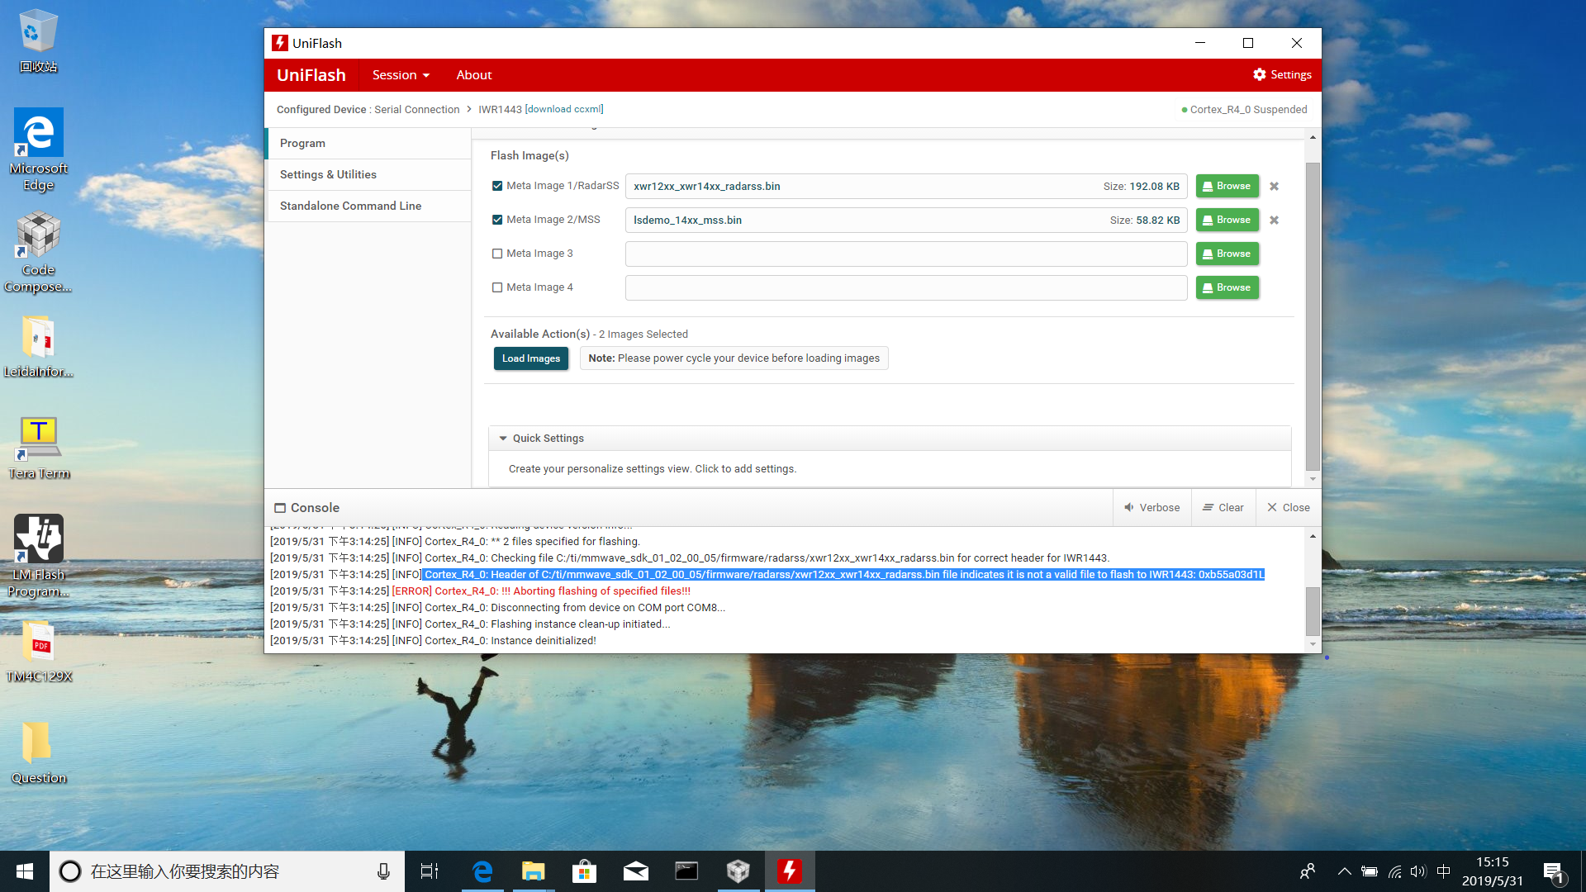
Task: Open Code Composer desktop shortcut
Action: click(x=38, y=252)
